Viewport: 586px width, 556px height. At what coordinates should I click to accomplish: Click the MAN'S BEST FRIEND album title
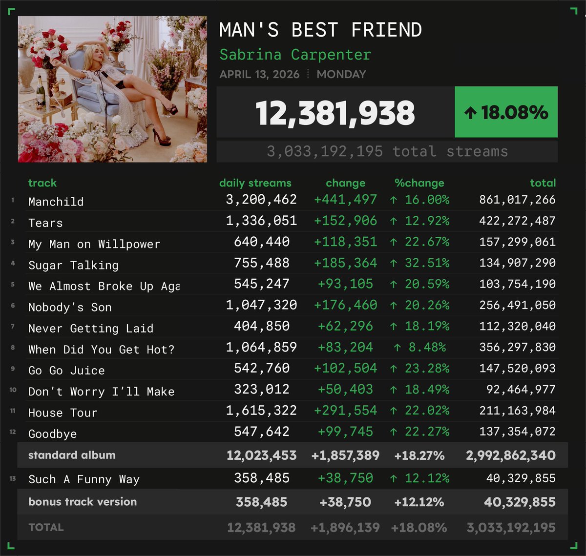[x=320, y=29]
